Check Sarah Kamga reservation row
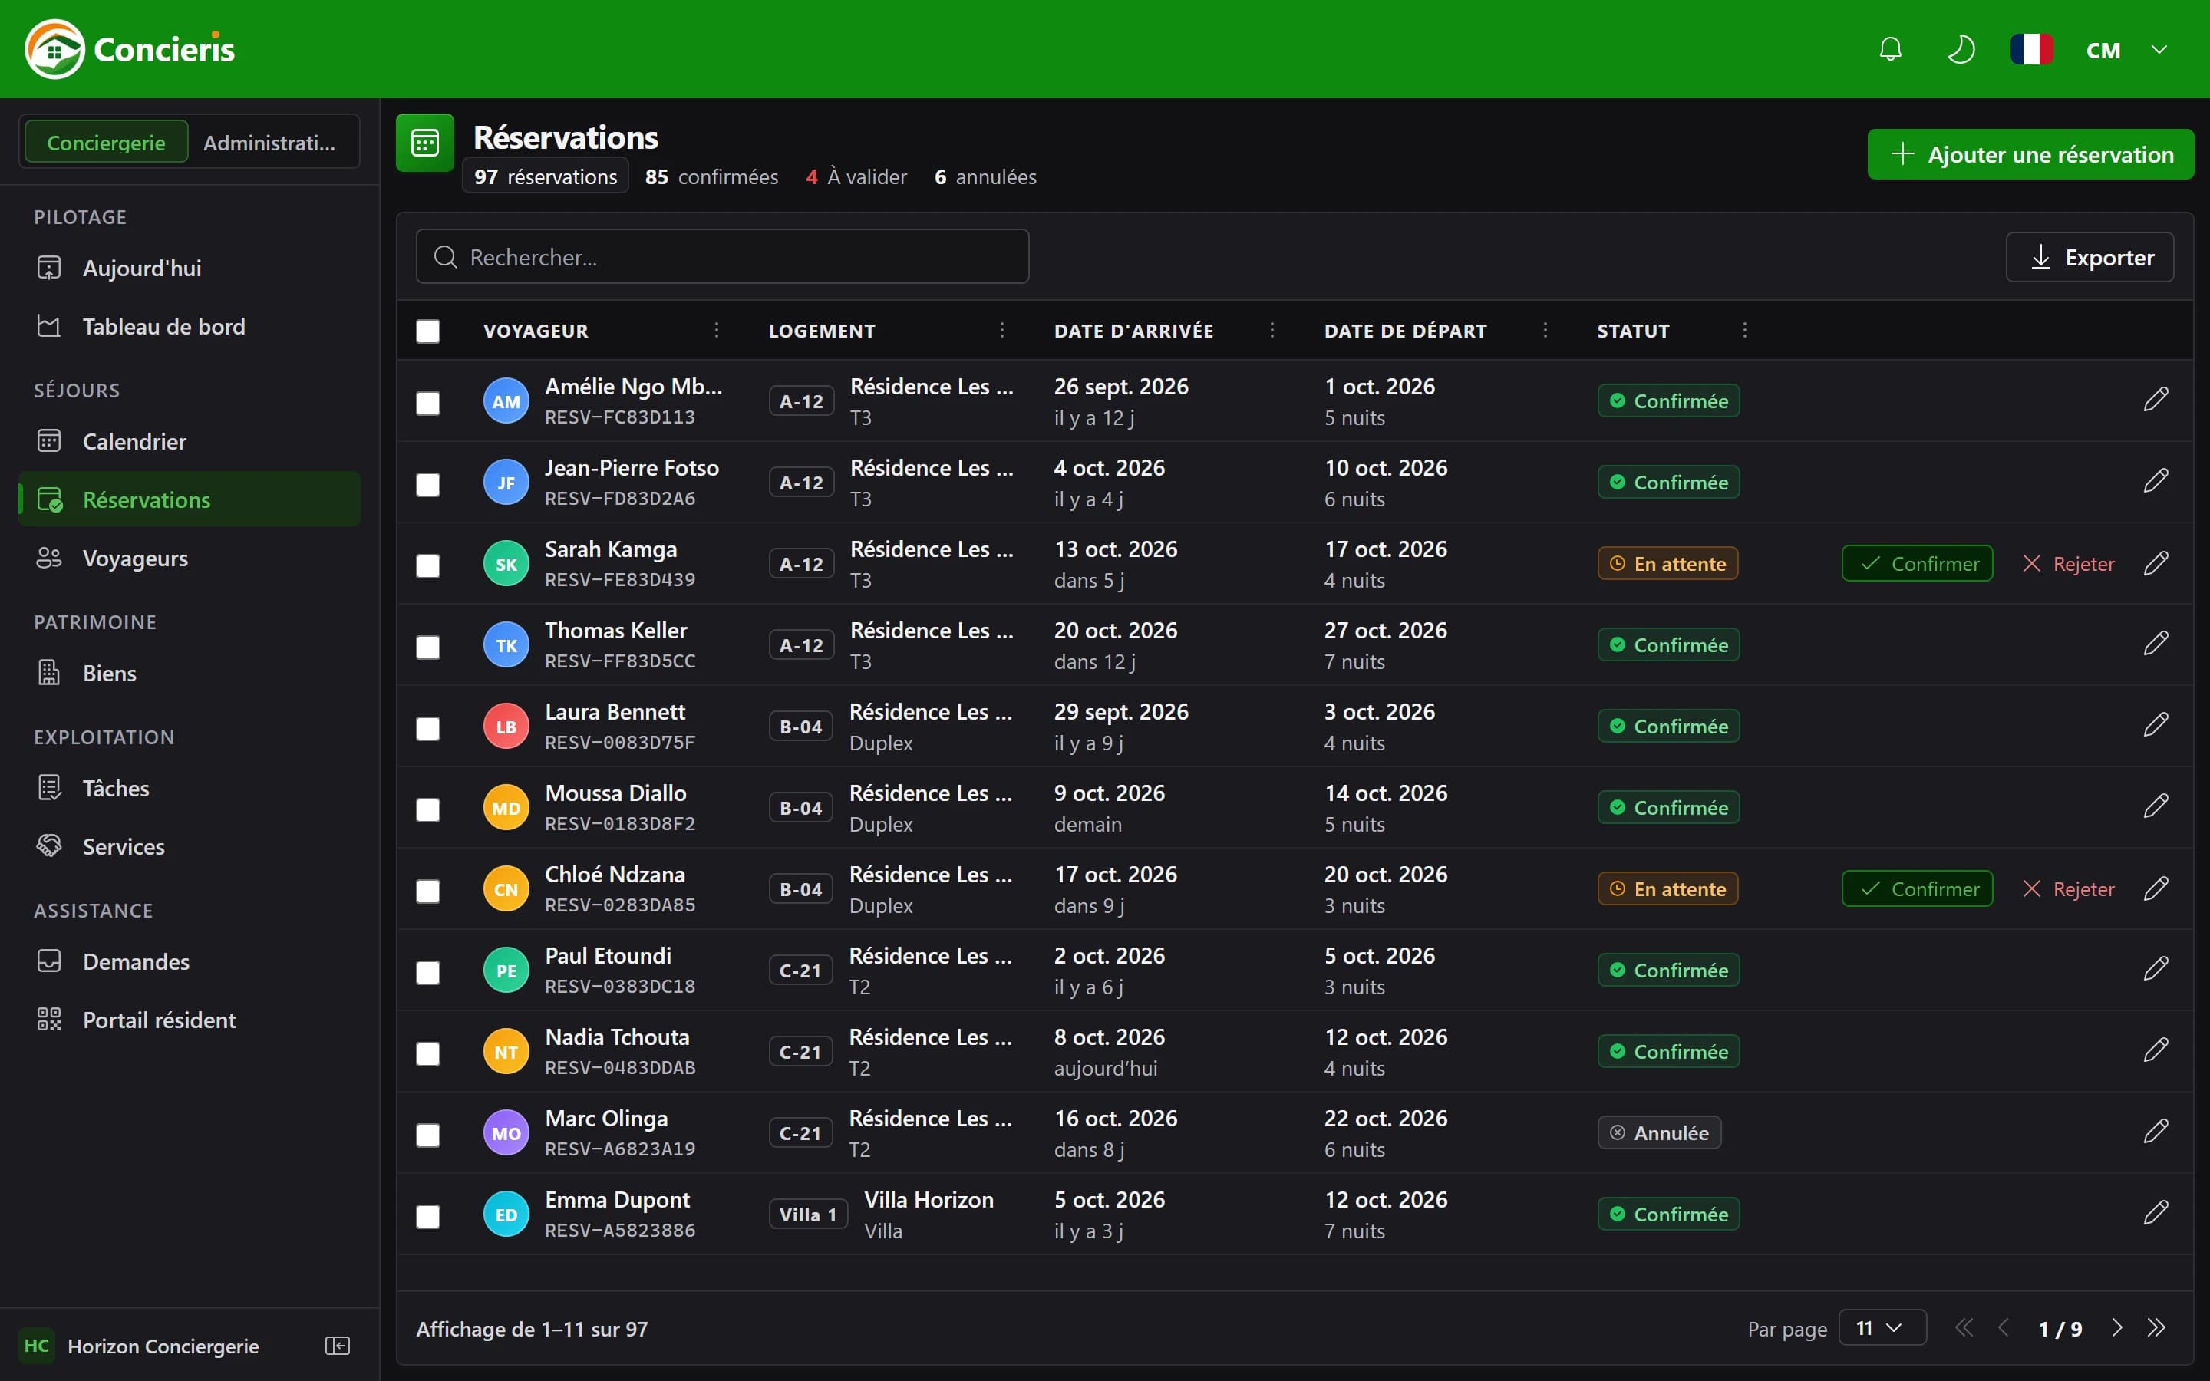 tap(428, 565)
